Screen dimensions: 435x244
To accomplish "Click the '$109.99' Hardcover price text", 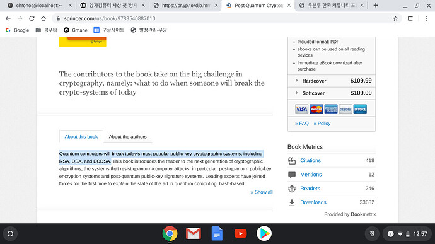I will 361,81.
